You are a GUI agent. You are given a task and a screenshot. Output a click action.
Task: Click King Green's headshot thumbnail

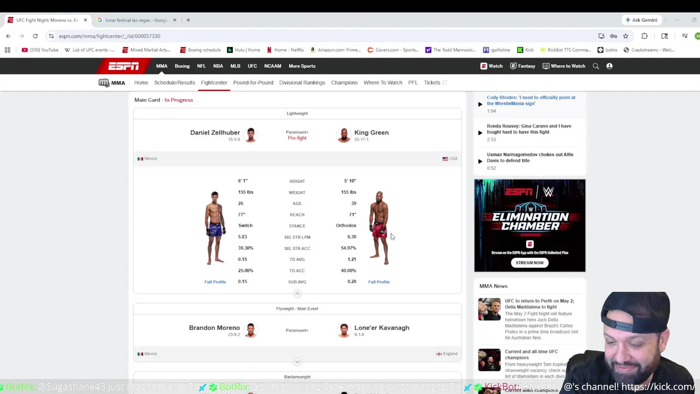[x=344, y=135]
